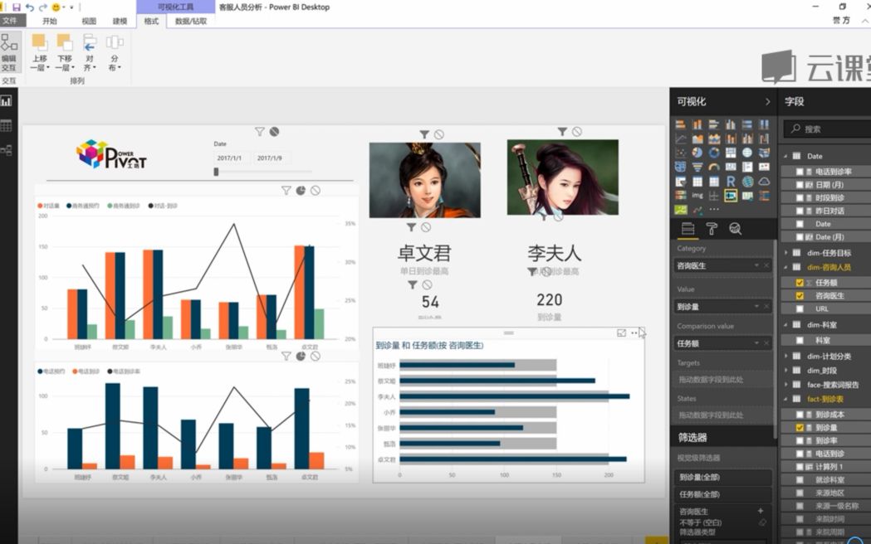
Task: Select the map visualization icon
Action: click(746, 151)
